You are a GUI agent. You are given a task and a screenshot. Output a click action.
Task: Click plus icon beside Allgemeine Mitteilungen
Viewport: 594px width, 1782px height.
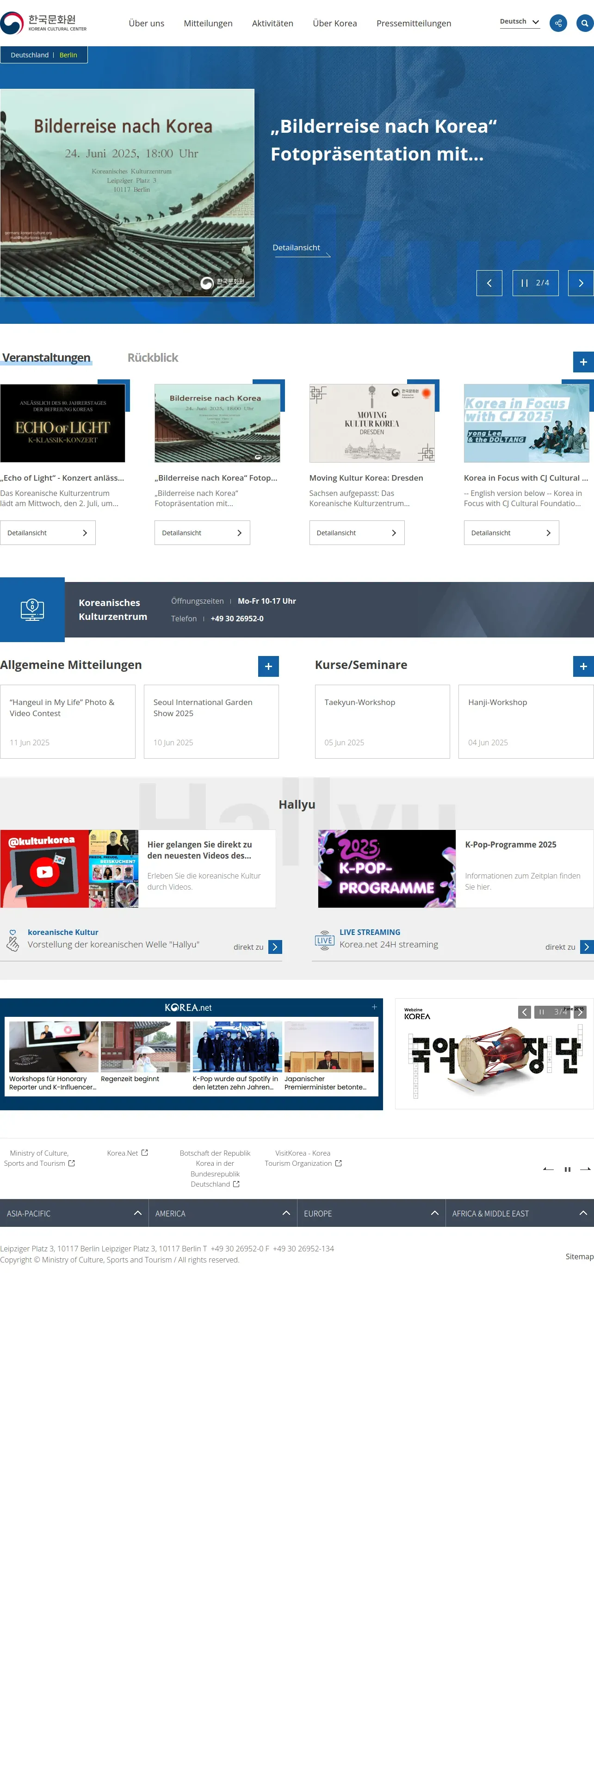tap(268, 666)
